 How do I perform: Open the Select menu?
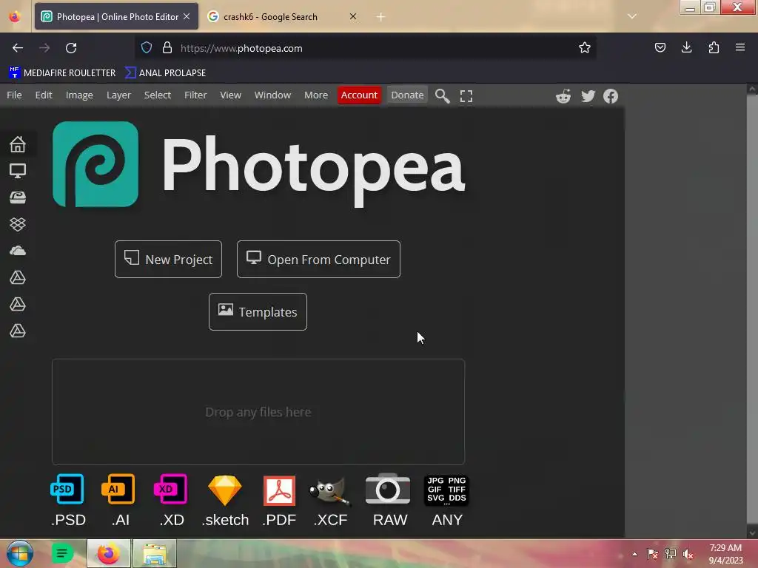[x=158, y=95]
